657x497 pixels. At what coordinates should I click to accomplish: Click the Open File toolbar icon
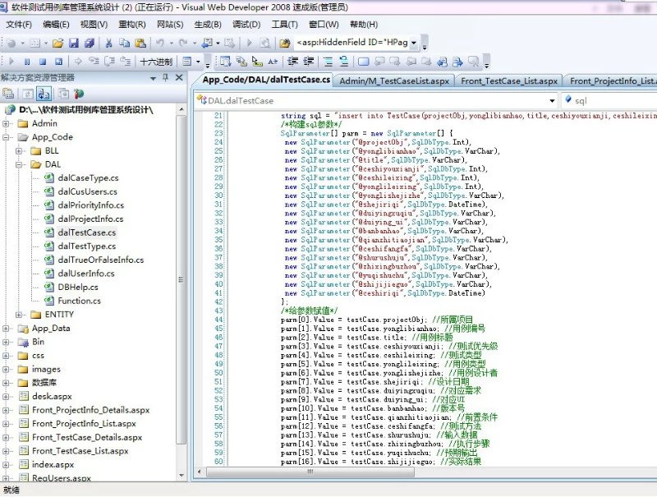tap(57, 43)
